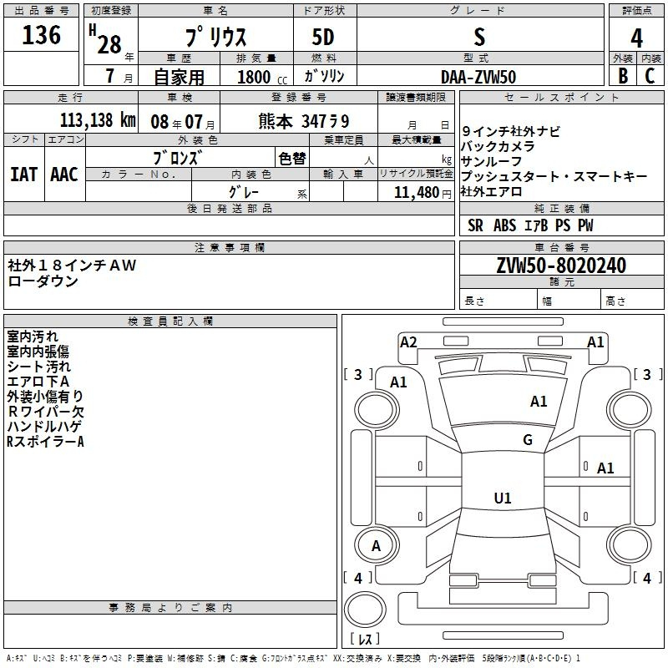
Task: Select the U1 dent mark on roof
Action: click(x=502, y=498)
